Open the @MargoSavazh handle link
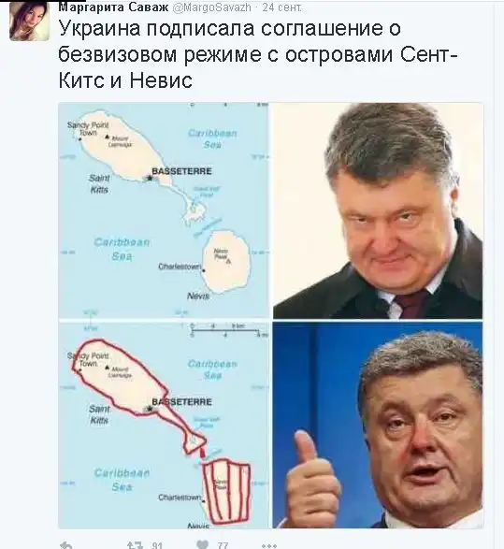The width and height of the screenshot is (504, 549). [212, 7]
